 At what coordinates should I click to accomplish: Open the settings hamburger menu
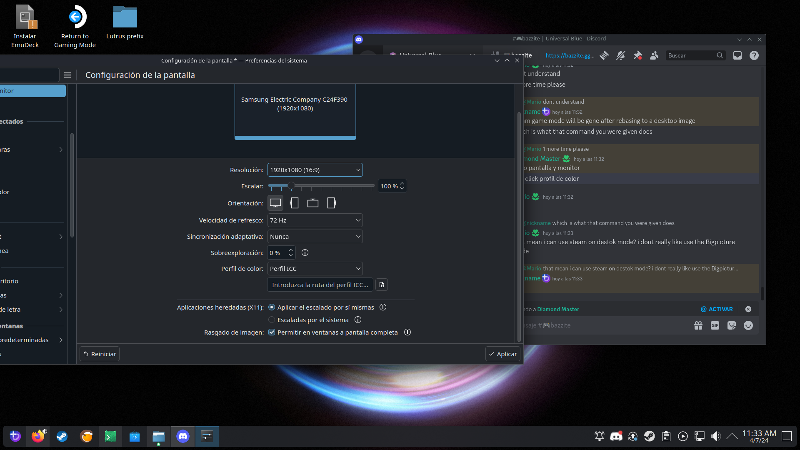(67, 75)
